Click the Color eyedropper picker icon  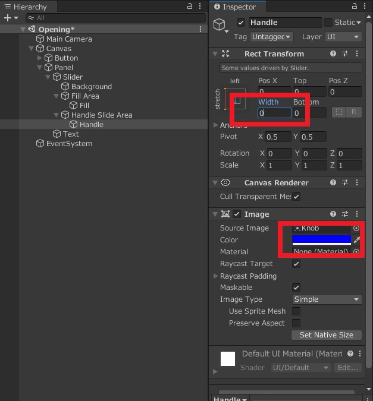point(357,240)
